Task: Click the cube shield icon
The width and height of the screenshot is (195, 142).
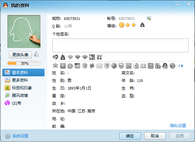Action: point(121,66)
